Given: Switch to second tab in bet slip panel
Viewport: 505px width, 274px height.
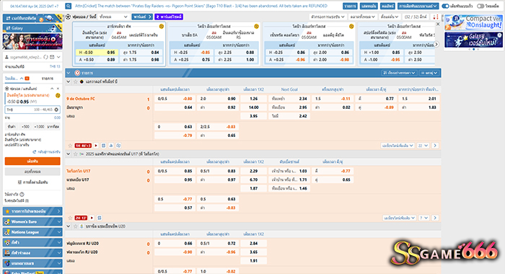Looking at the screenshot, I should click(x=48, y=79).
